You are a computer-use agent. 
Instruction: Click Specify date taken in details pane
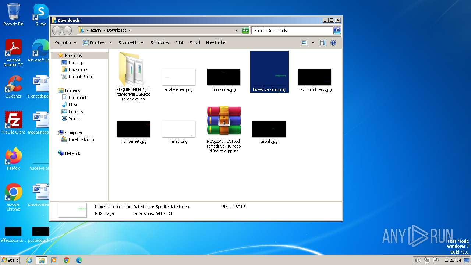172,207
